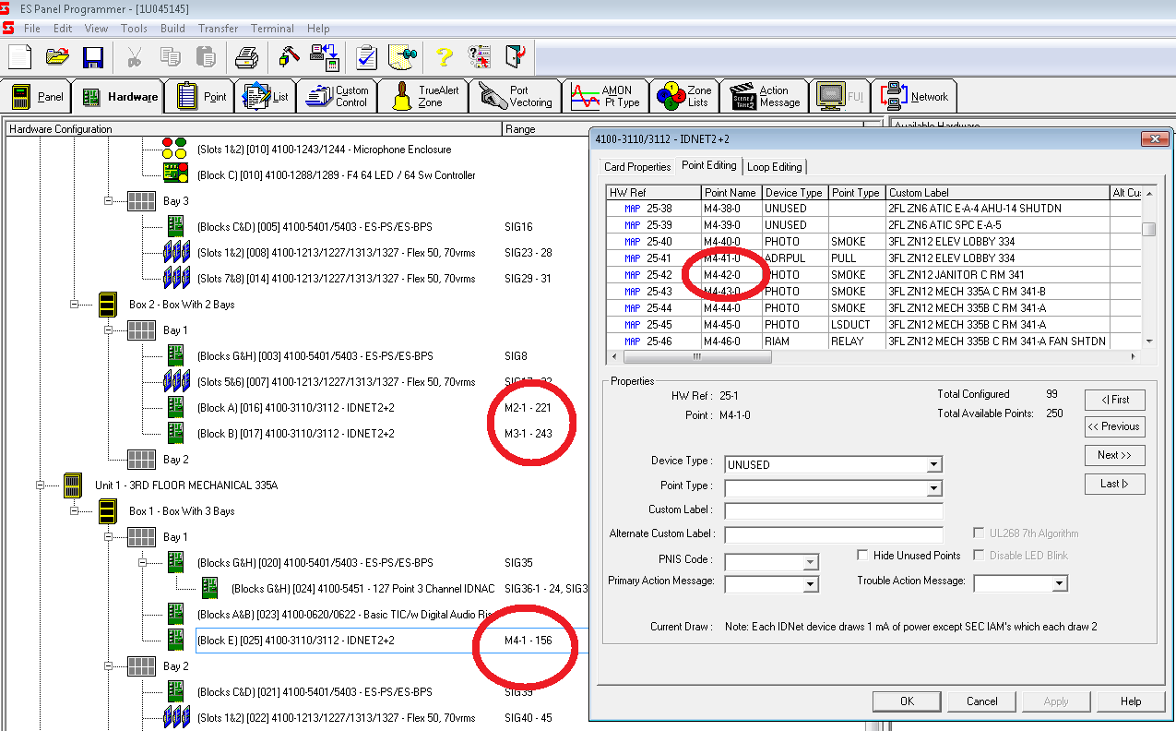Toggle the UL268 7th Algorithm checkbox
Viewport: 1176px width, 731px height.
[x=980, y=533]
